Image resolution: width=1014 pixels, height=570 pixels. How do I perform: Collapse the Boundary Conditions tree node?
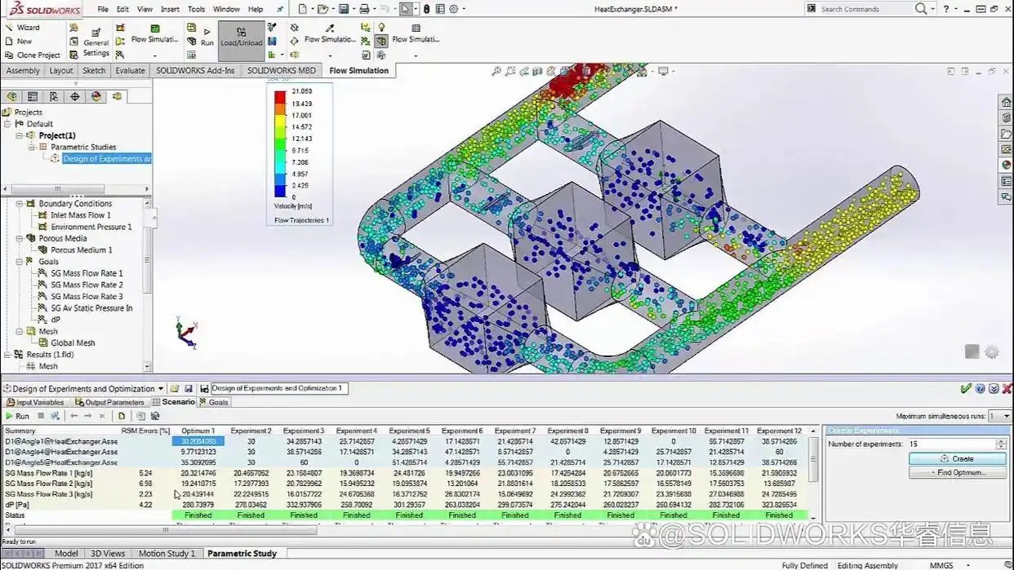click(20, 204)
